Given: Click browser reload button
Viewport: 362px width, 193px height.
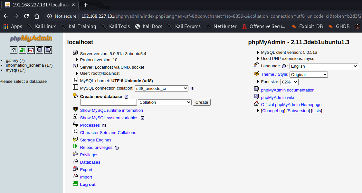Looking at the screenshot, I should point(26,16).
